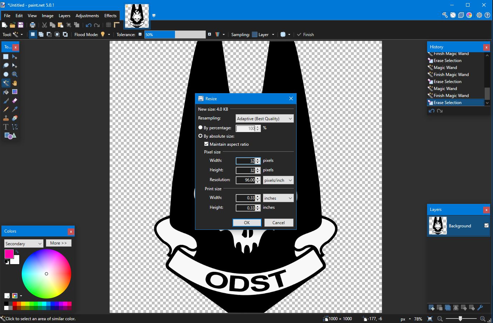Open the View menu
493x323 pixels.
[32, 16]
